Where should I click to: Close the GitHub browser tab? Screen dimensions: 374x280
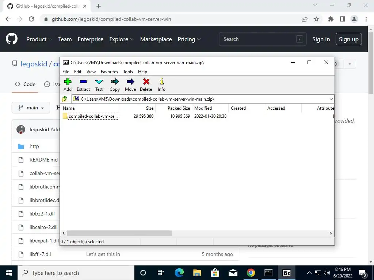[x=85, y=7]
